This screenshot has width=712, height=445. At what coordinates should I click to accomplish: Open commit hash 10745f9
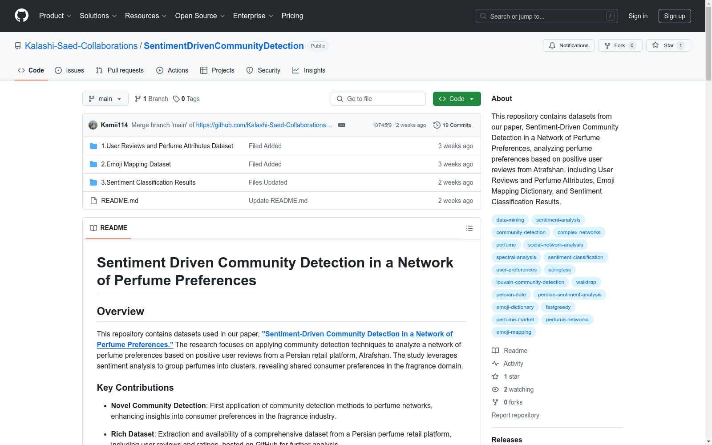click(x=382, y=125)
